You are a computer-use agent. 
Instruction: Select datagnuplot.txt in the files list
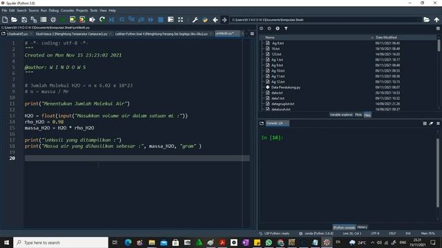[x=282, y=104]
